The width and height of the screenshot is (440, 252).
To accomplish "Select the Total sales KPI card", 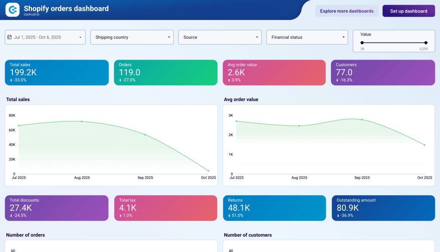I will [x=56, y=73].
